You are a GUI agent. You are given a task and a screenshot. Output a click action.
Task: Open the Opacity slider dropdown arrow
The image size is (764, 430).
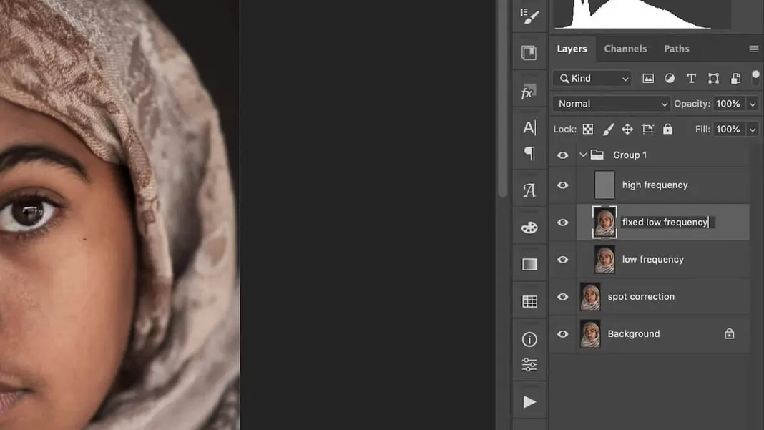pyautogui.click(x=753, y=104)
